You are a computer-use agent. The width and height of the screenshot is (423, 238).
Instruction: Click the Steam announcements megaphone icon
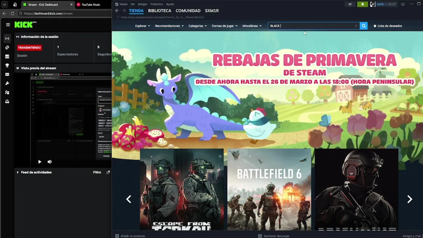pos(350,4)
